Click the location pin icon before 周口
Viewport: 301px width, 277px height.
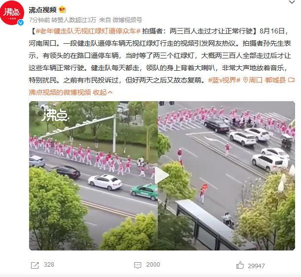(245, 80)
